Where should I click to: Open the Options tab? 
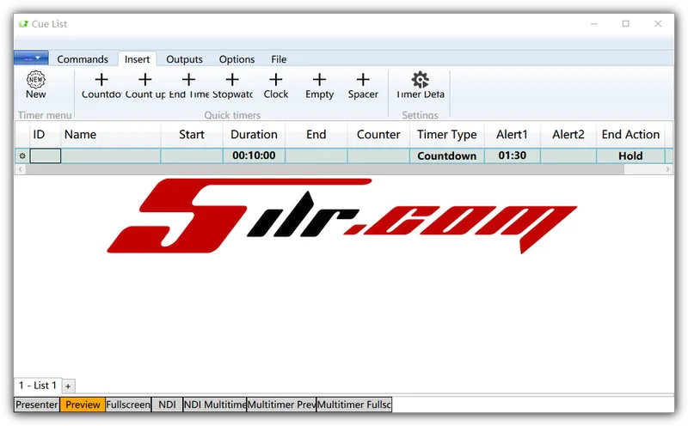pyautogui.click(x=237, y=59)
